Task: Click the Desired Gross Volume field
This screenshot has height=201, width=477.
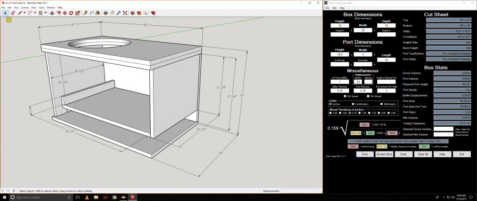Action: [443, 130]
